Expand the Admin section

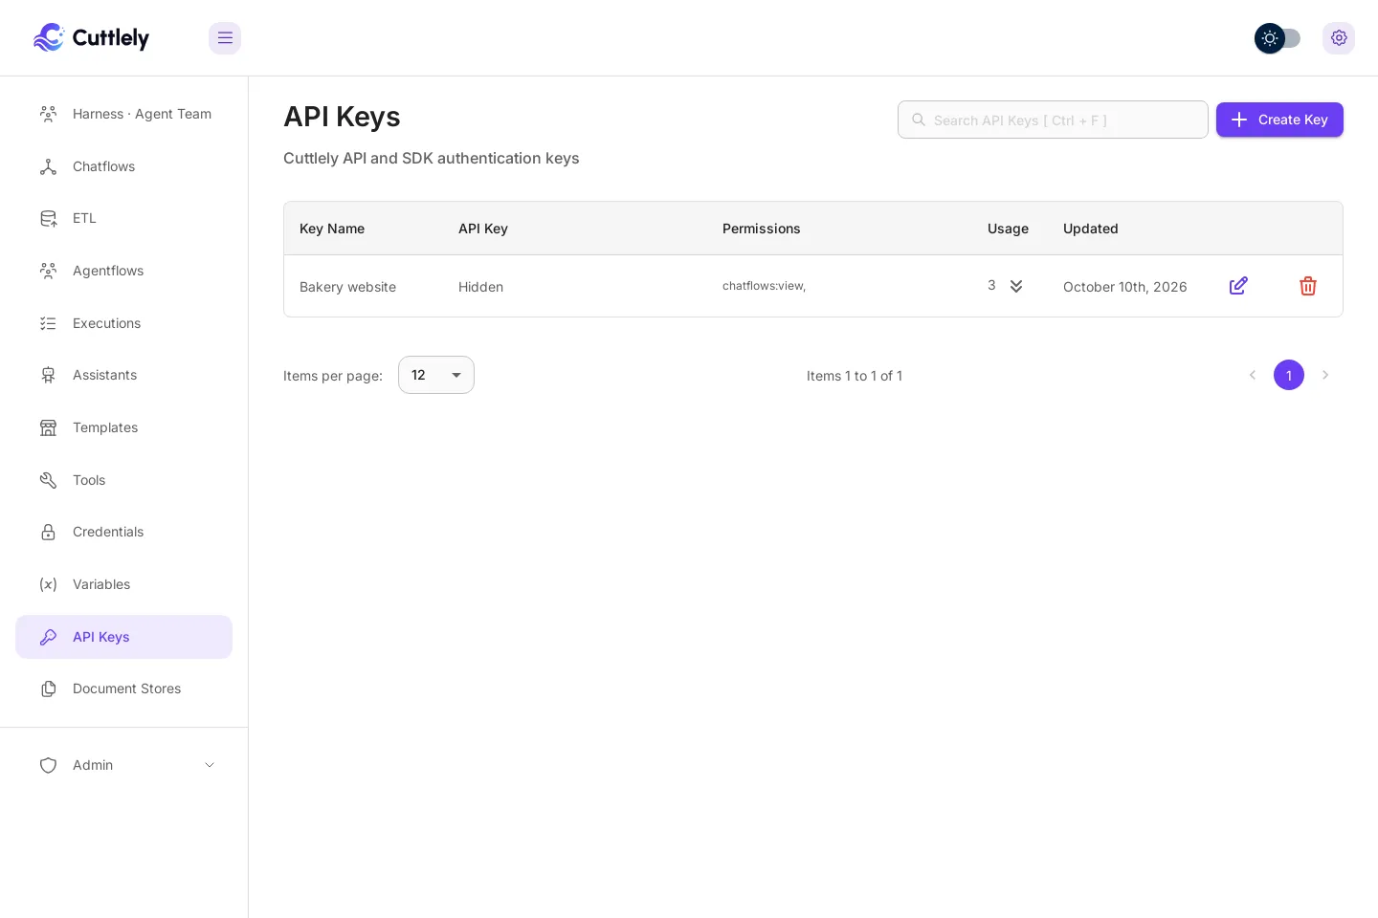point(124,765)
